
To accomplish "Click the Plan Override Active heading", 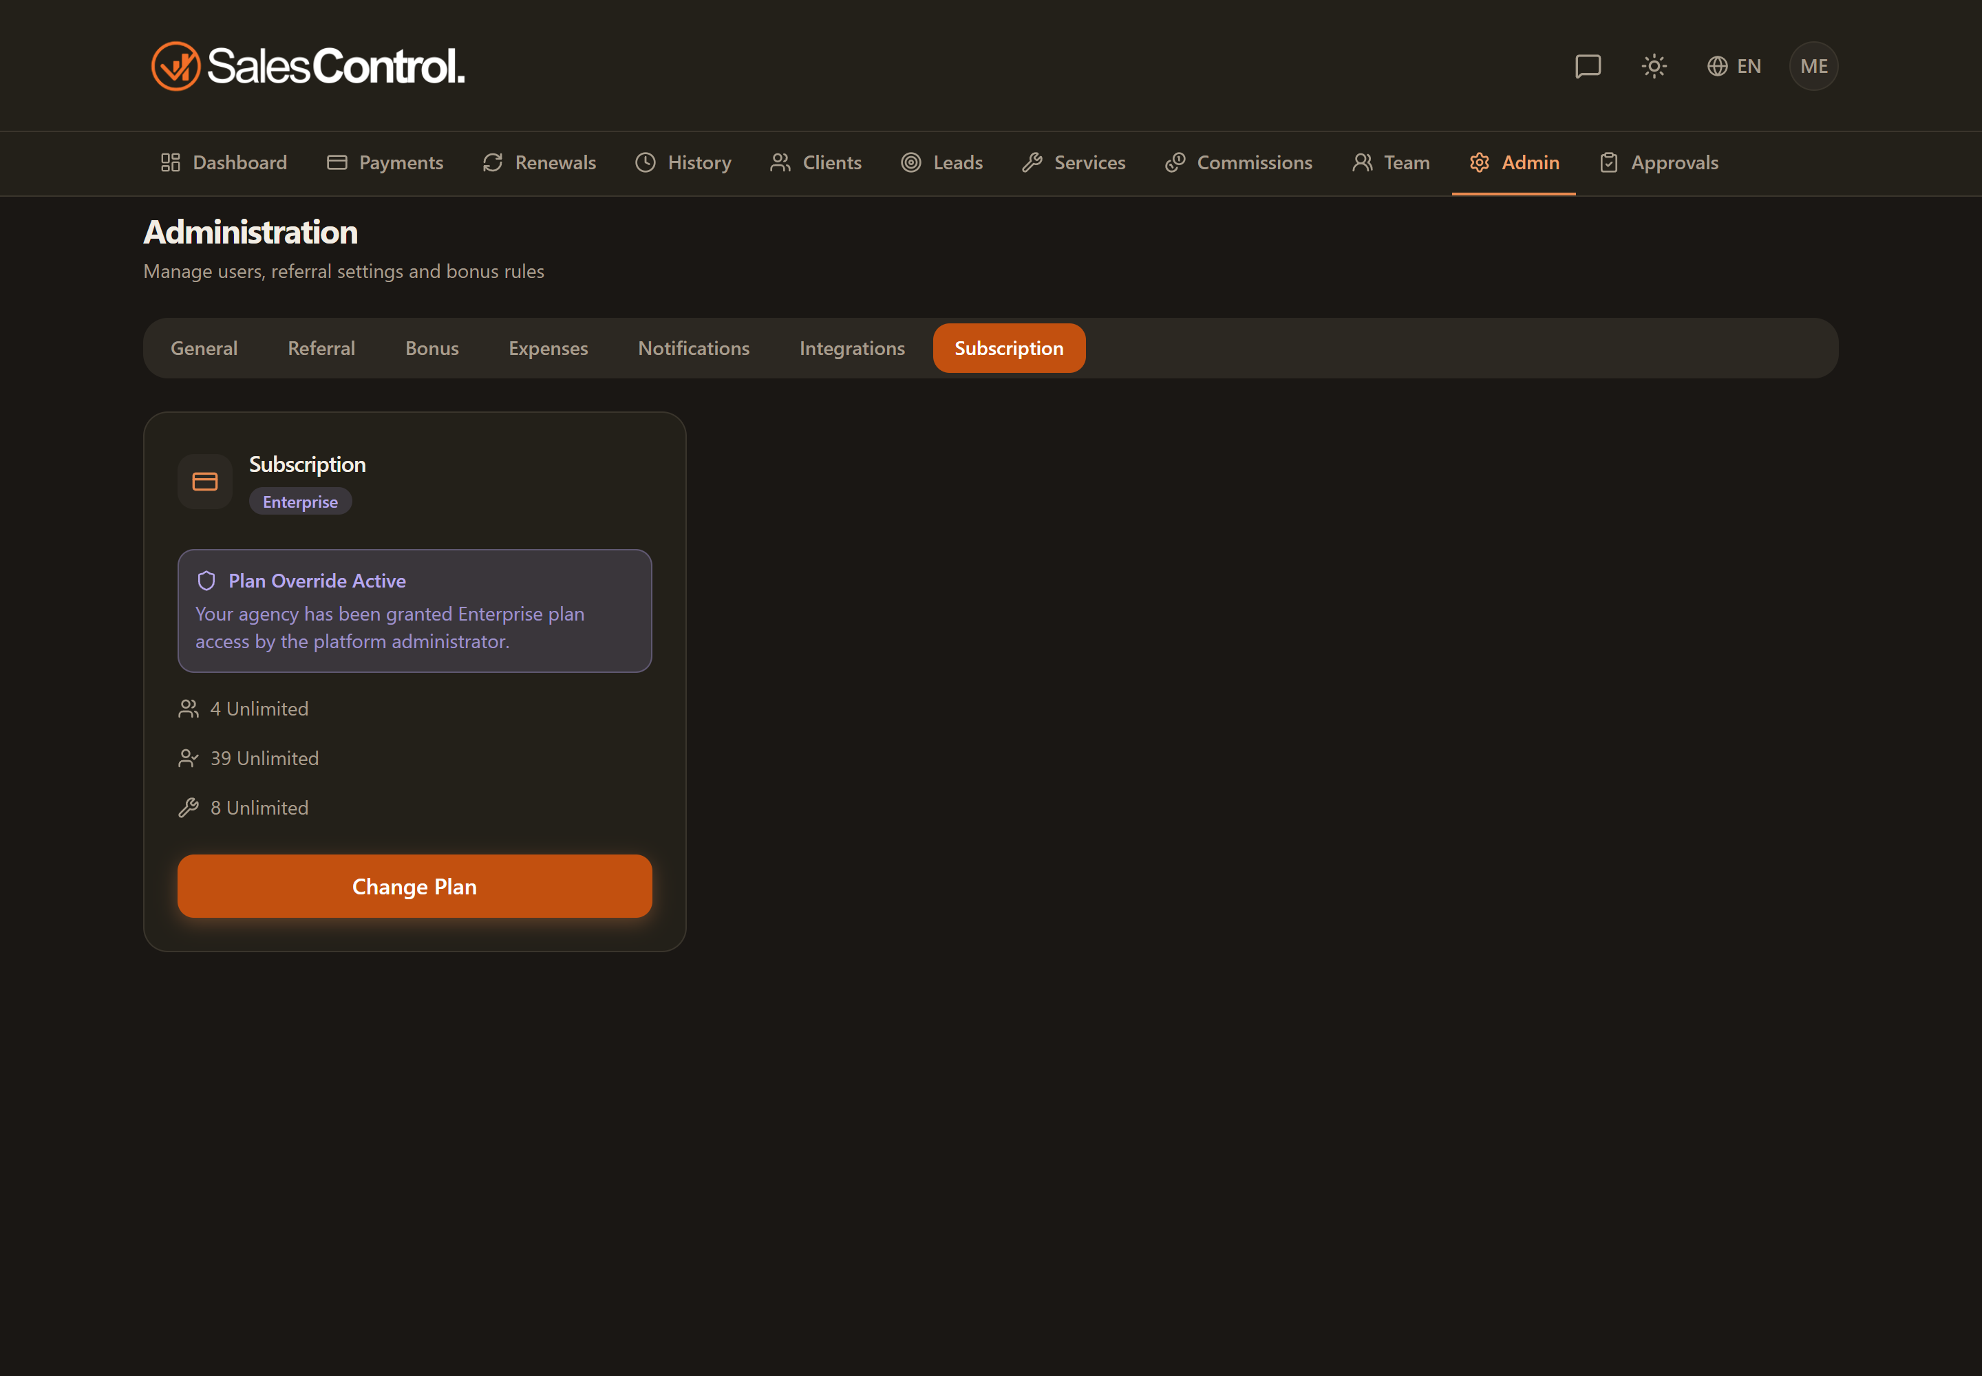I will pyautogui.click(x=317, y=581).
